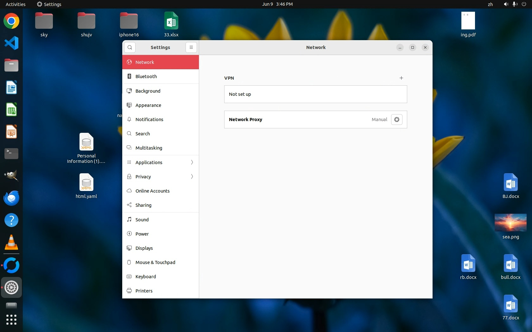This screenshot has width=532, height=332.
Task: Add a new VPN connection
Action: [x=401, y=78]
